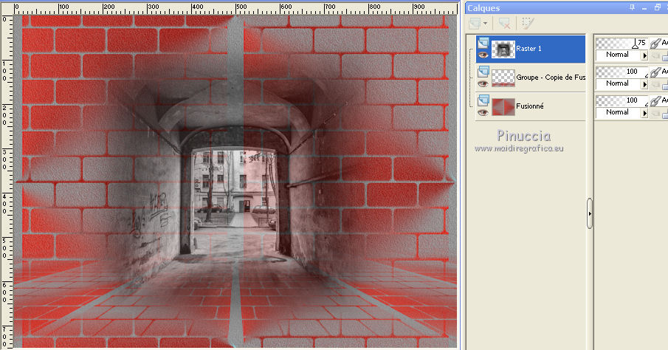This screenshot has width=668, height=350.
Task: Select the Fusionné layer thumbnail
Action: tap(503, 106)
